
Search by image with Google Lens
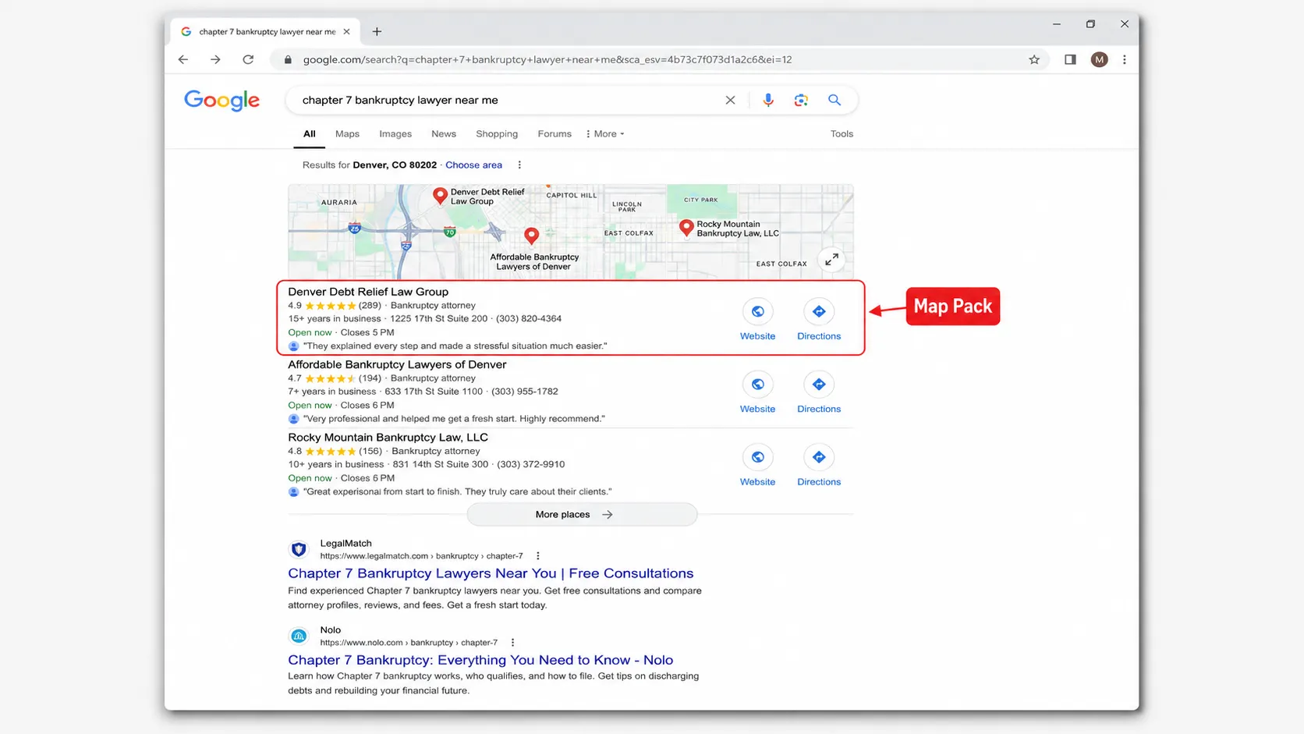(x=801, y=100)
